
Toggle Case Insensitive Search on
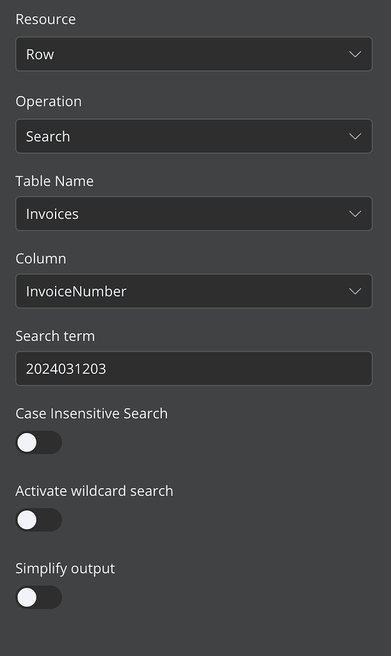coord(38,442)
